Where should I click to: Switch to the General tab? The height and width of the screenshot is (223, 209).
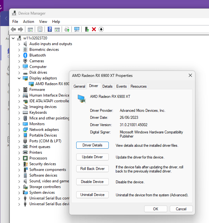point(79,86)
